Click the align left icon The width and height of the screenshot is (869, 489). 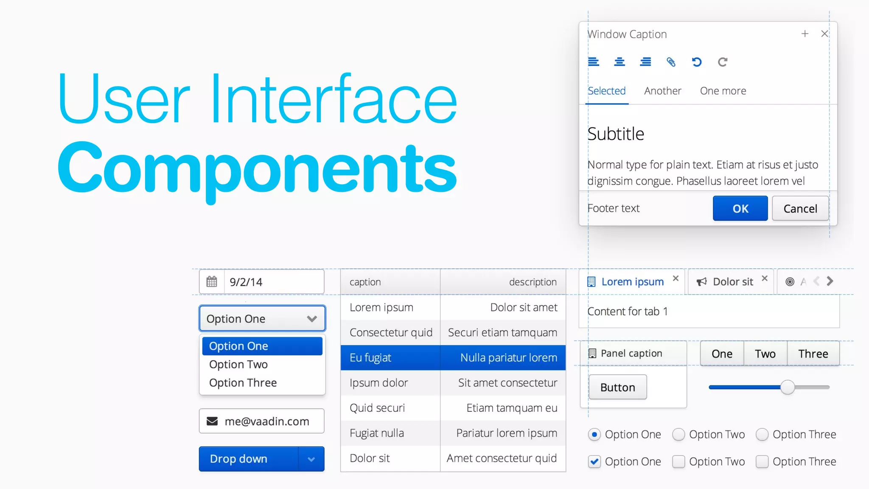[593, 62]
